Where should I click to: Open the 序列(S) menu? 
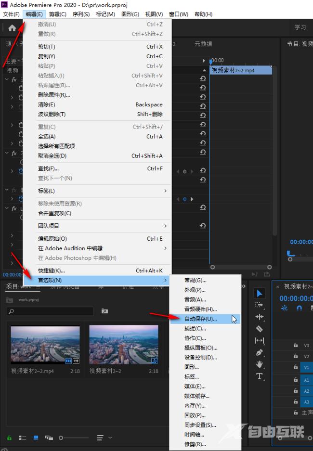pos(81,14)
